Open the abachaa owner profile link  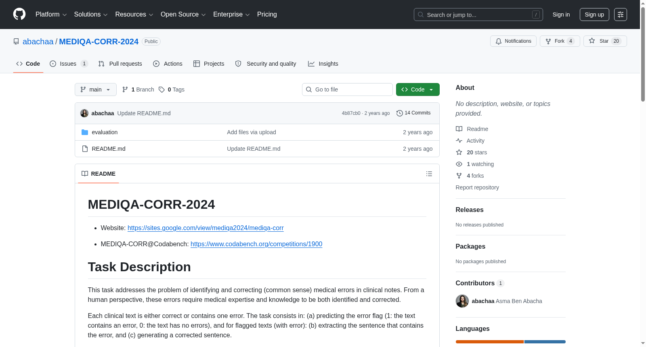(x=38, y=42)
